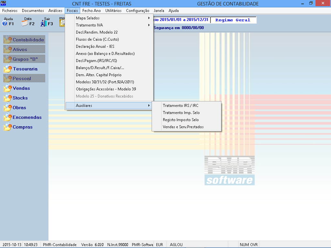Click the Ativos module folder icon
This screenshot has width=331, height=248.
[8, 49]
